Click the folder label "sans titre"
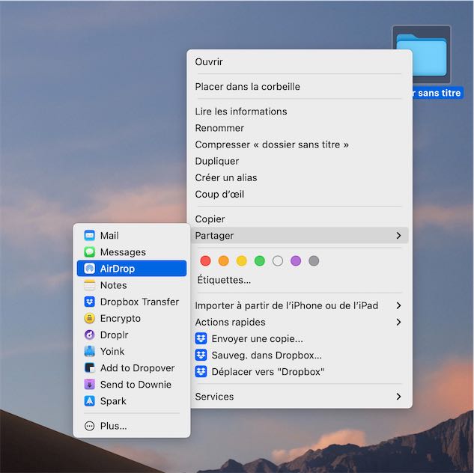474x473 pixels. (x=440, y=93)
